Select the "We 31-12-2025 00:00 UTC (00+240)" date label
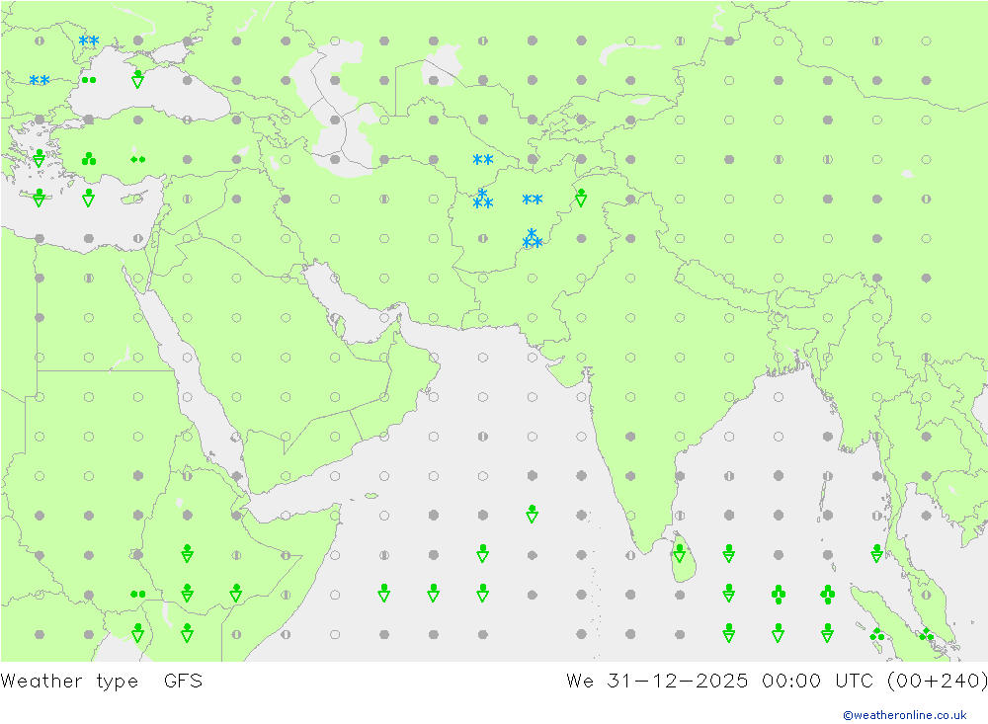988x724 pixels. (777, 681)
